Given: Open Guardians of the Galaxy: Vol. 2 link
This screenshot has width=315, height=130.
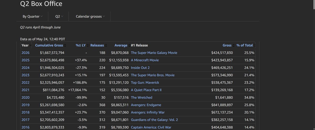Looking at the screenshot, I should click(x=154, y=120).
